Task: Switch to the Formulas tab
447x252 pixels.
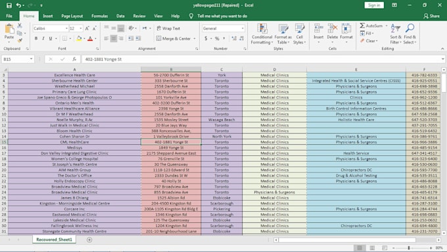Action: click(x=99, y=16)
